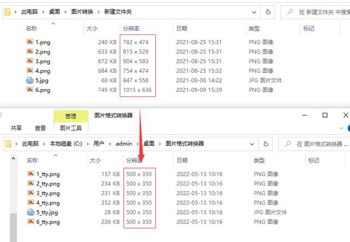Go to 桌面 in the top address bar
The image size is (350, 242).
point(55,12)
